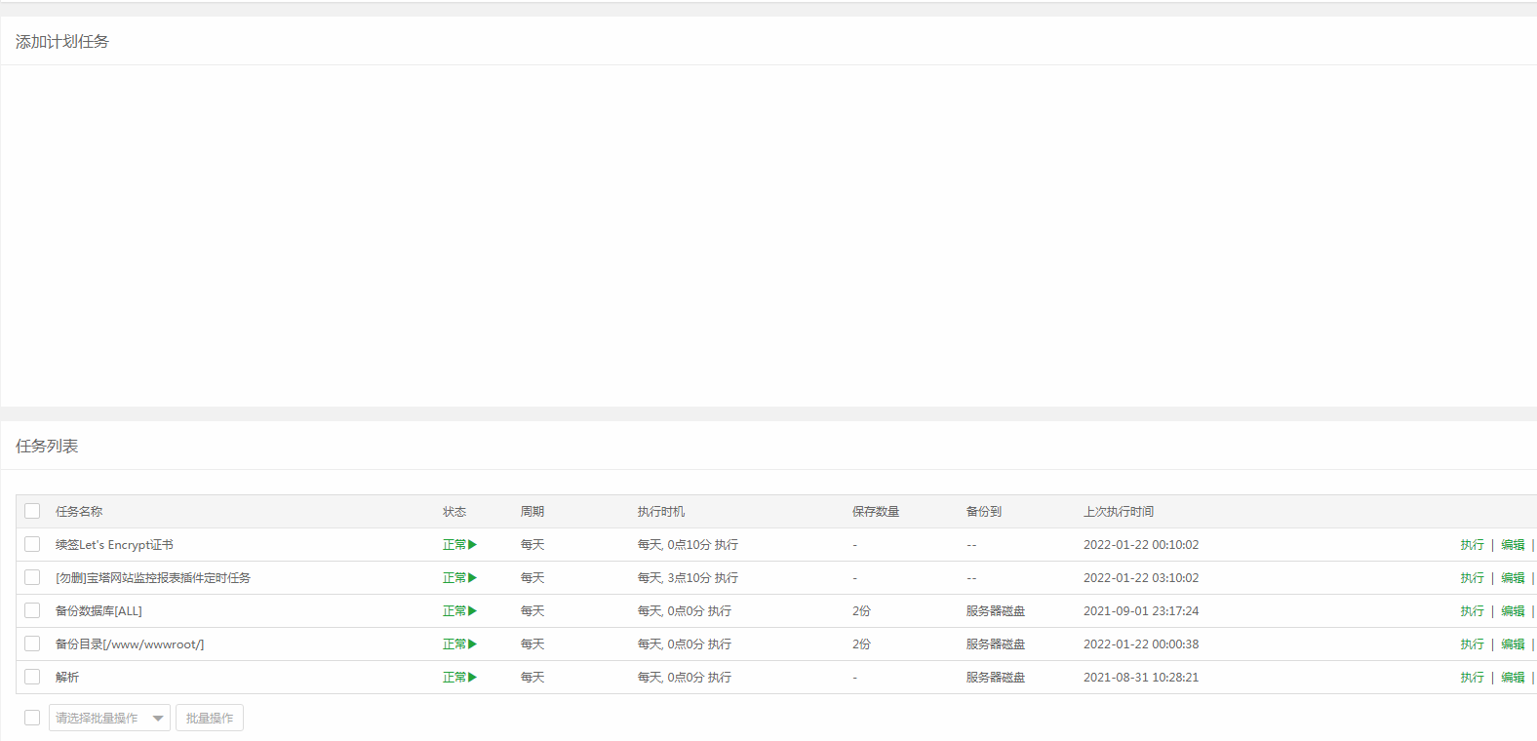Click 每天, 3点10分 执行 cell
This screenshot has width=1537, height=741.
(688, 578)
